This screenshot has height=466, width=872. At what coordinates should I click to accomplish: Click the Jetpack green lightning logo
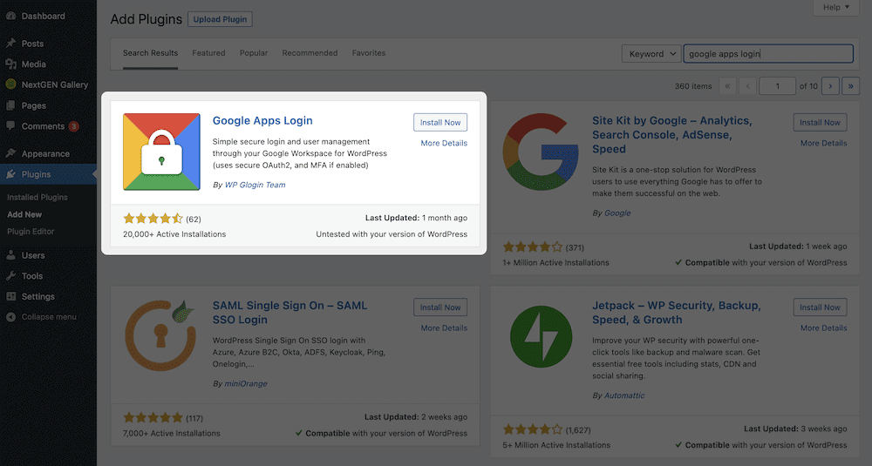click(541, 336)
